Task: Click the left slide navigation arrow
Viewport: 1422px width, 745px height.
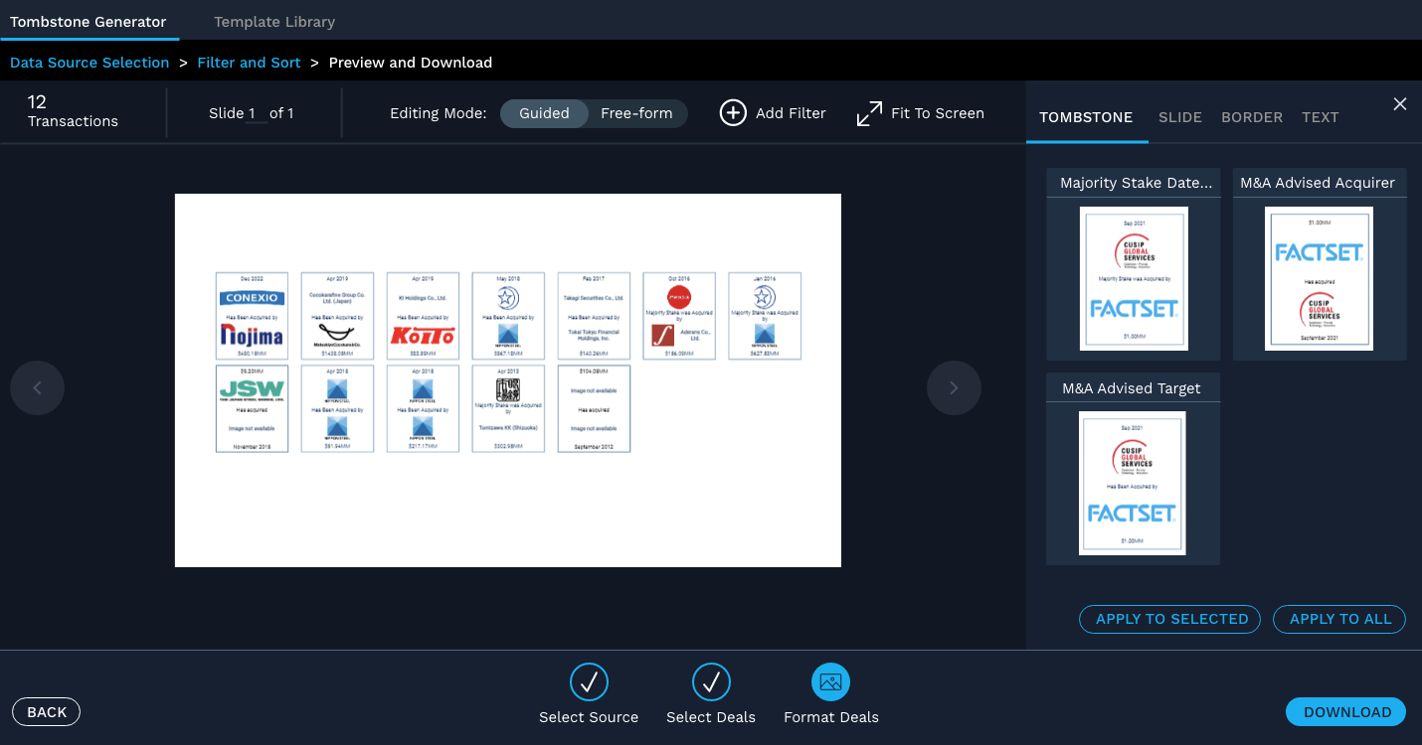Action: [x=37, y=387]
